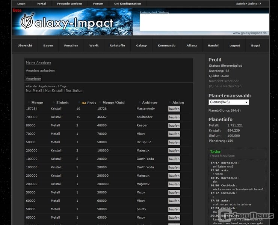Buy MasterAndy's 157284 Kristall offer

click(x=174, y=109)
